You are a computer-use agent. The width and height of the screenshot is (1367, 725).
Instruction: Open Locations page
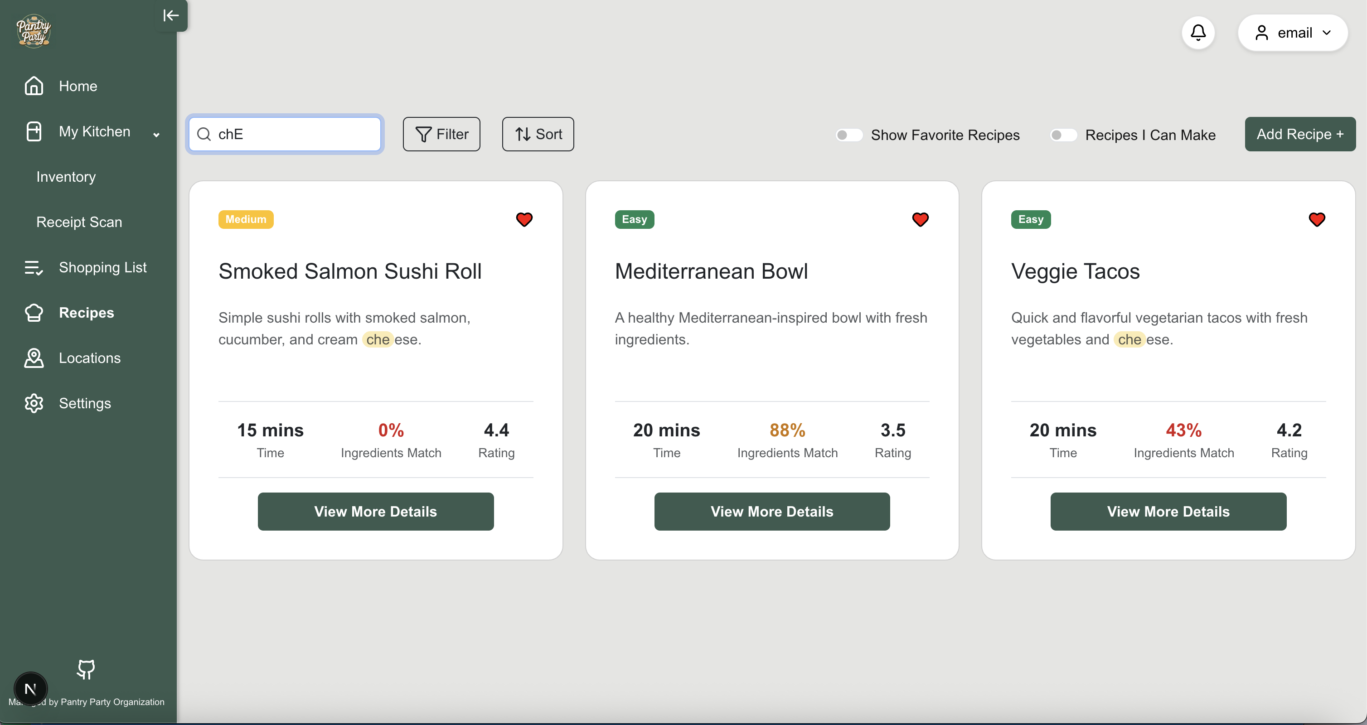click(x=90, y=358)
